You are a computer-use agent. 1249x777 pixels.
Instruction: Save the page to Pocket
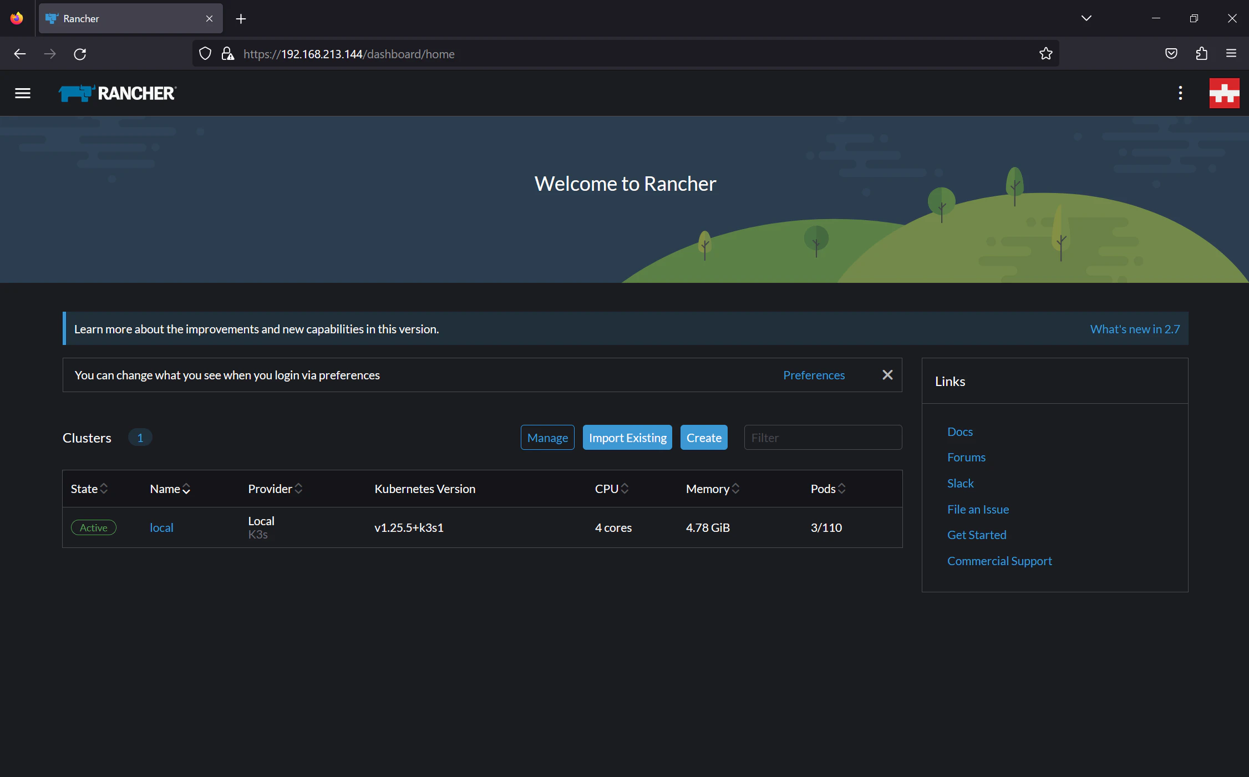[1171, 54]
